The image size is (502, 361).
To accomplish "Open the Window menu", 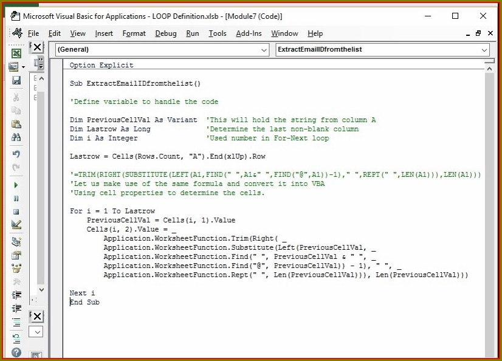I will click(284, 33).
